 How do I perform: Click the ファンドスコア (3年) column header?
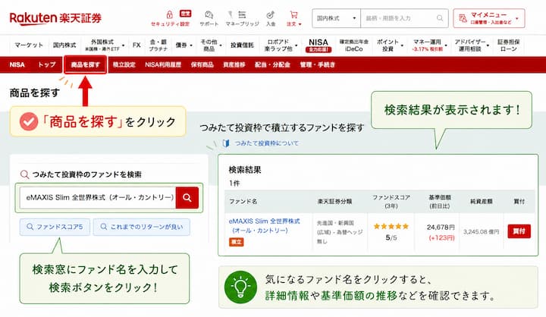(x=391, y=201)
